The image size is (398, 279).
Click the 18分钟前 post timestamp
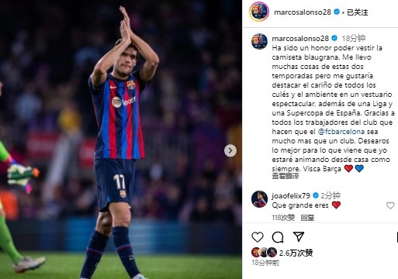click(265, 263)
